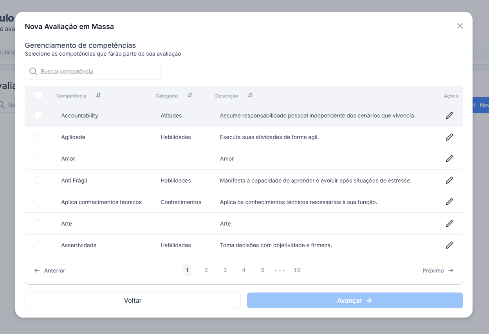Select the Accountability checkbox
The height and width of the screenshot is (334, 489).
[x=38, y=115]
